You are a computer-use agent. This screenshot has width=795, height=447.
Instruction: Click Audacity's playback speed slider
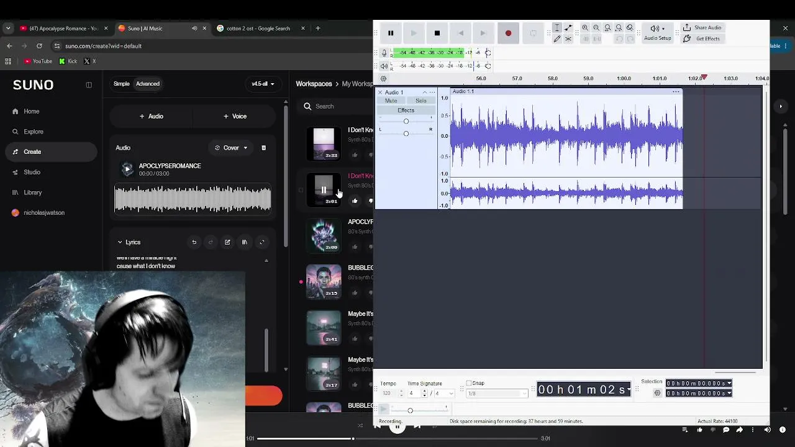pos(410,410)
